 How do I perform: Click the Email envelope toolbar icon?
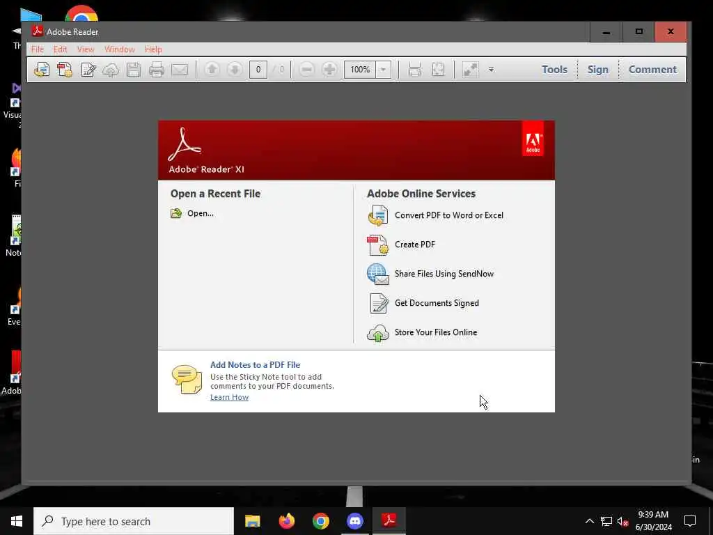(180, 70)
